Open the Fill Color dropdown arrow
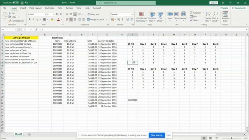Screen dimensions: 249x140 pos(55,19)
